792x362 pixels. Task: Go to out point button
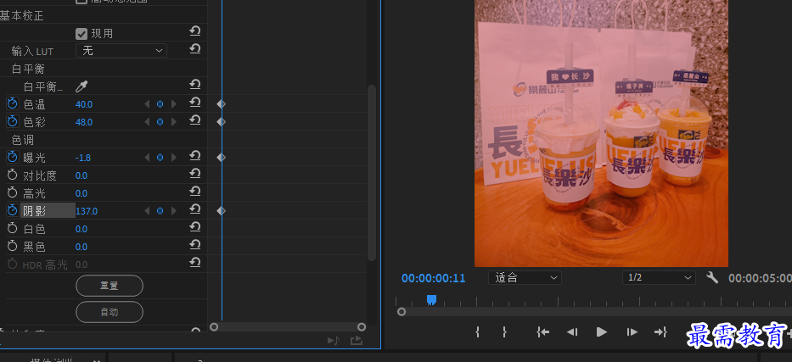(x=660, y=331)
